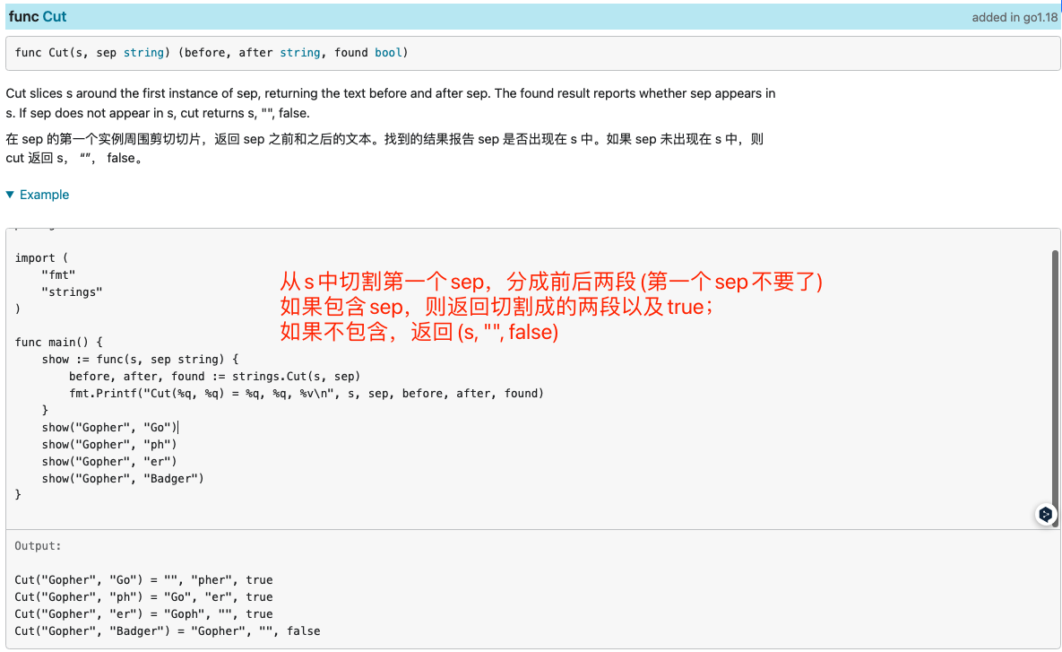The height and width of the screenshot is (652, 1062).
Task: Click the Output label in results panel
Action: pos(39,546)
